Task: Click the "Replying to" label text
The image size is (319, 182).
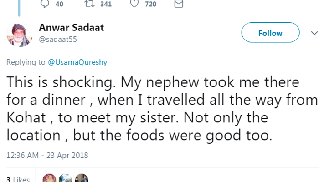Action: 22,61
